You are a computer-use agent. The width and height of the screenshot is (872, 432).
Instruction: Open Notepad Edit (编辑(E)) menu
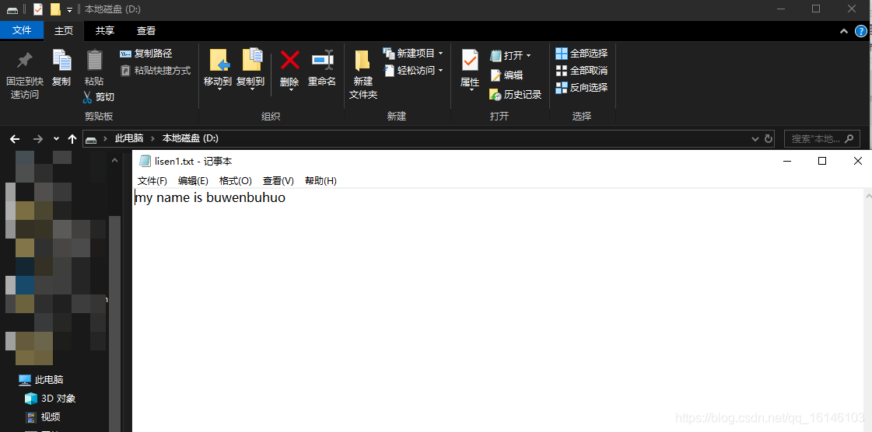(x=193, y=181)
